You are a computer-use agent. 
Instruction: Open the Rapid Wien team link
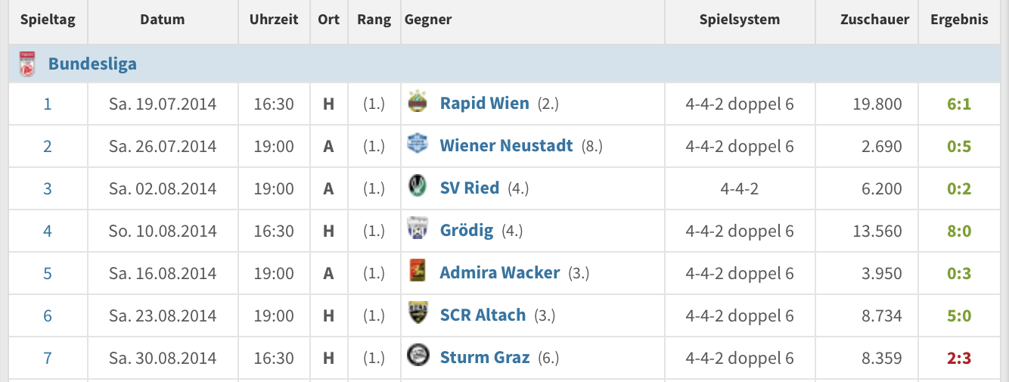click(485, 103)
